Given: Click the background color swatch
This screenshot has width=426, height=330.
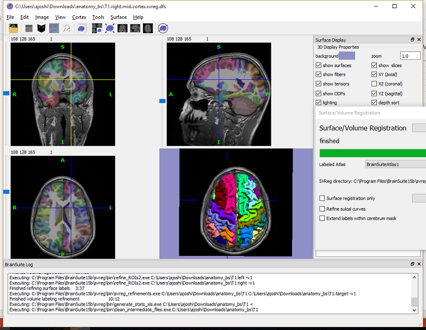Looking at the screenshot, I should coord(347,56).
